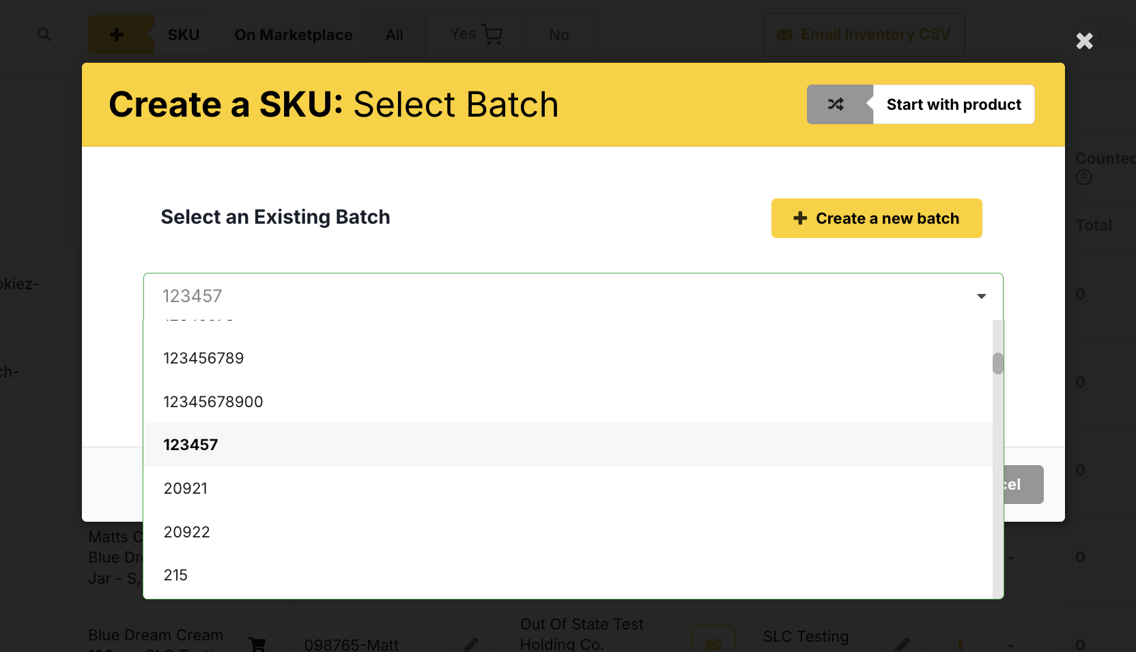Click Start with product button

click(x=953, y=104)
